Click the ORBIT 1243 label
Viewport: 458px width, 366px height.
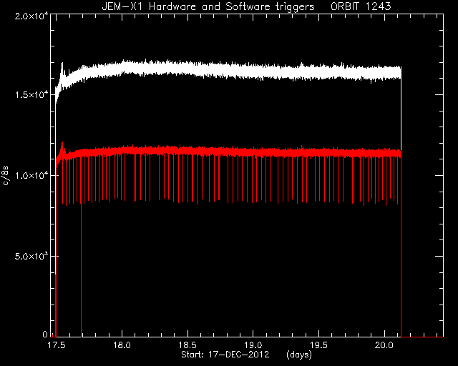pyautogui.click(x=361, y=6)
